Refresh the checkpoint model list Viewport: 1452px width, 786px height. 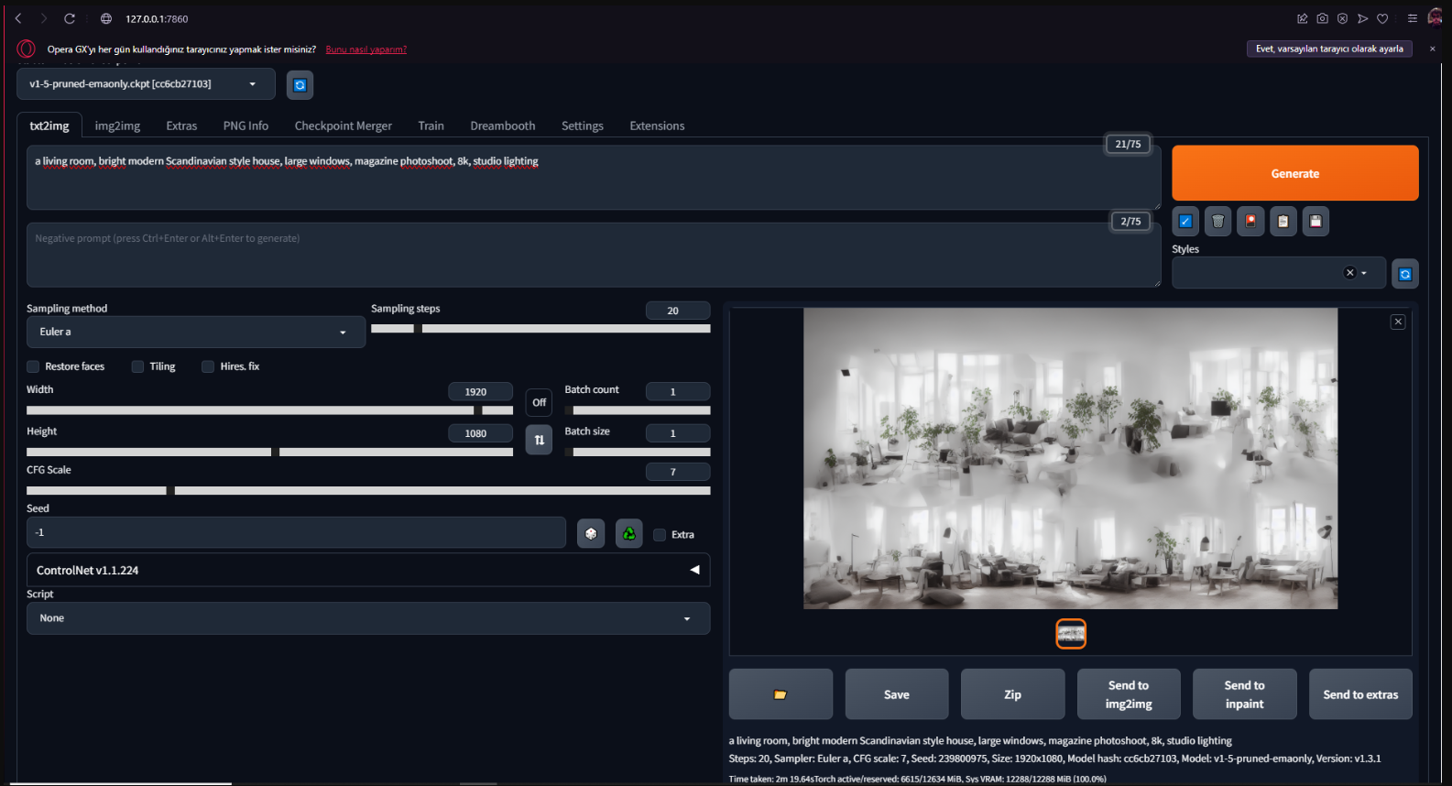pyautogui.click(x=300, y=85)
